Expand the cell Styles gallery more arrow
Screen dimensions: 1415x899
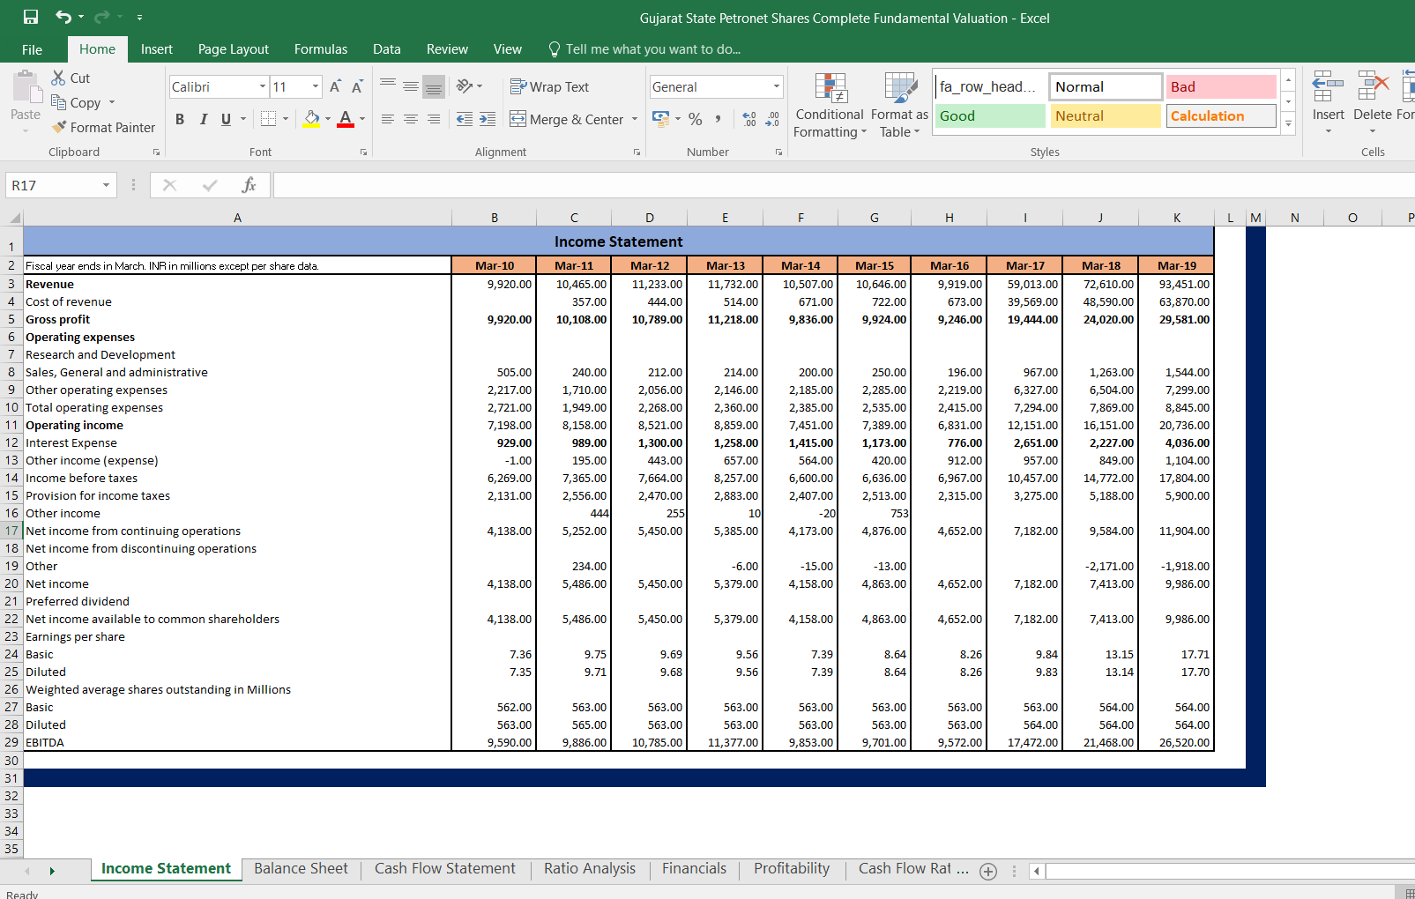click(x=1288, y=123)
